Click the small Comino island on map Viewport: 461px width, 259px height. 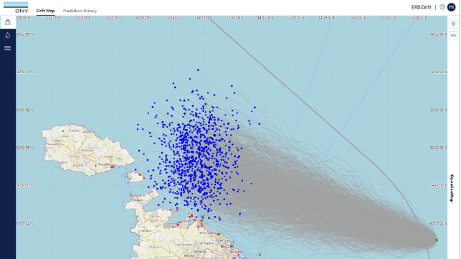(x=135, y=176)
